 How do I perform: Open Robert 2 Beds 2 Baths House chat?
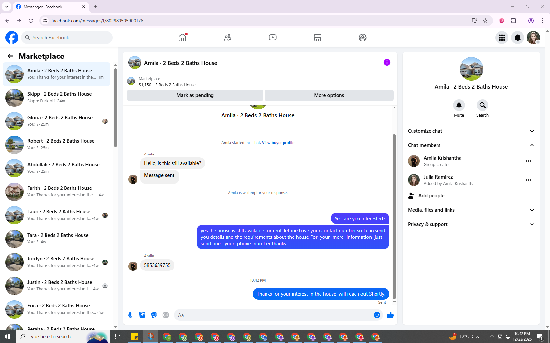point(56,145)
